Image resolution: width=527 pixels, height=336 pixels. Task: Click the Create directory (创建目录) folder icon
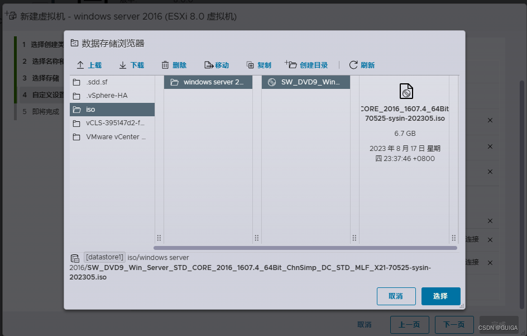(291, 64)
